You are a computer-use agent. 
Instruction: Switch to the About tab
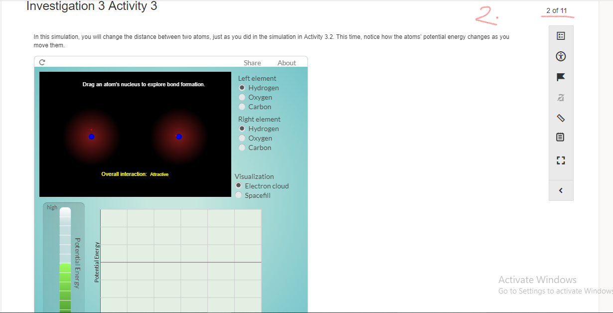[x=287, y=62]
